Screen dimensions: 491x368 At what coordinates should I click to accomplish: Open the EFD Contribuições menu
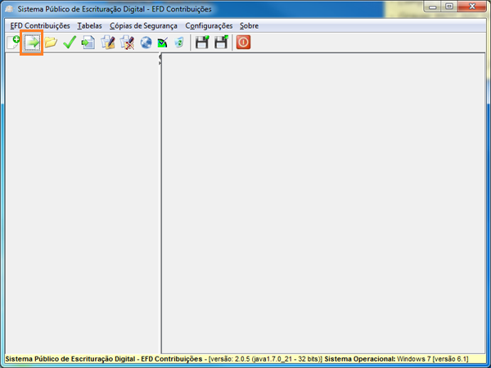(40, 25)
